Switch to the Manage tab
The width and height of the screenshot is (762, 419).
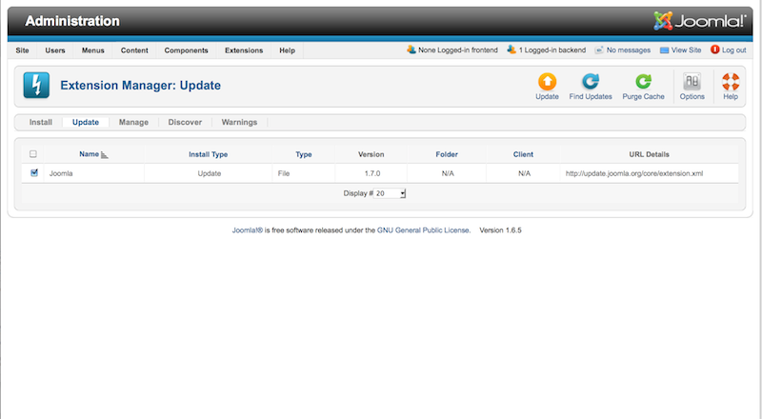coord(133,122)
